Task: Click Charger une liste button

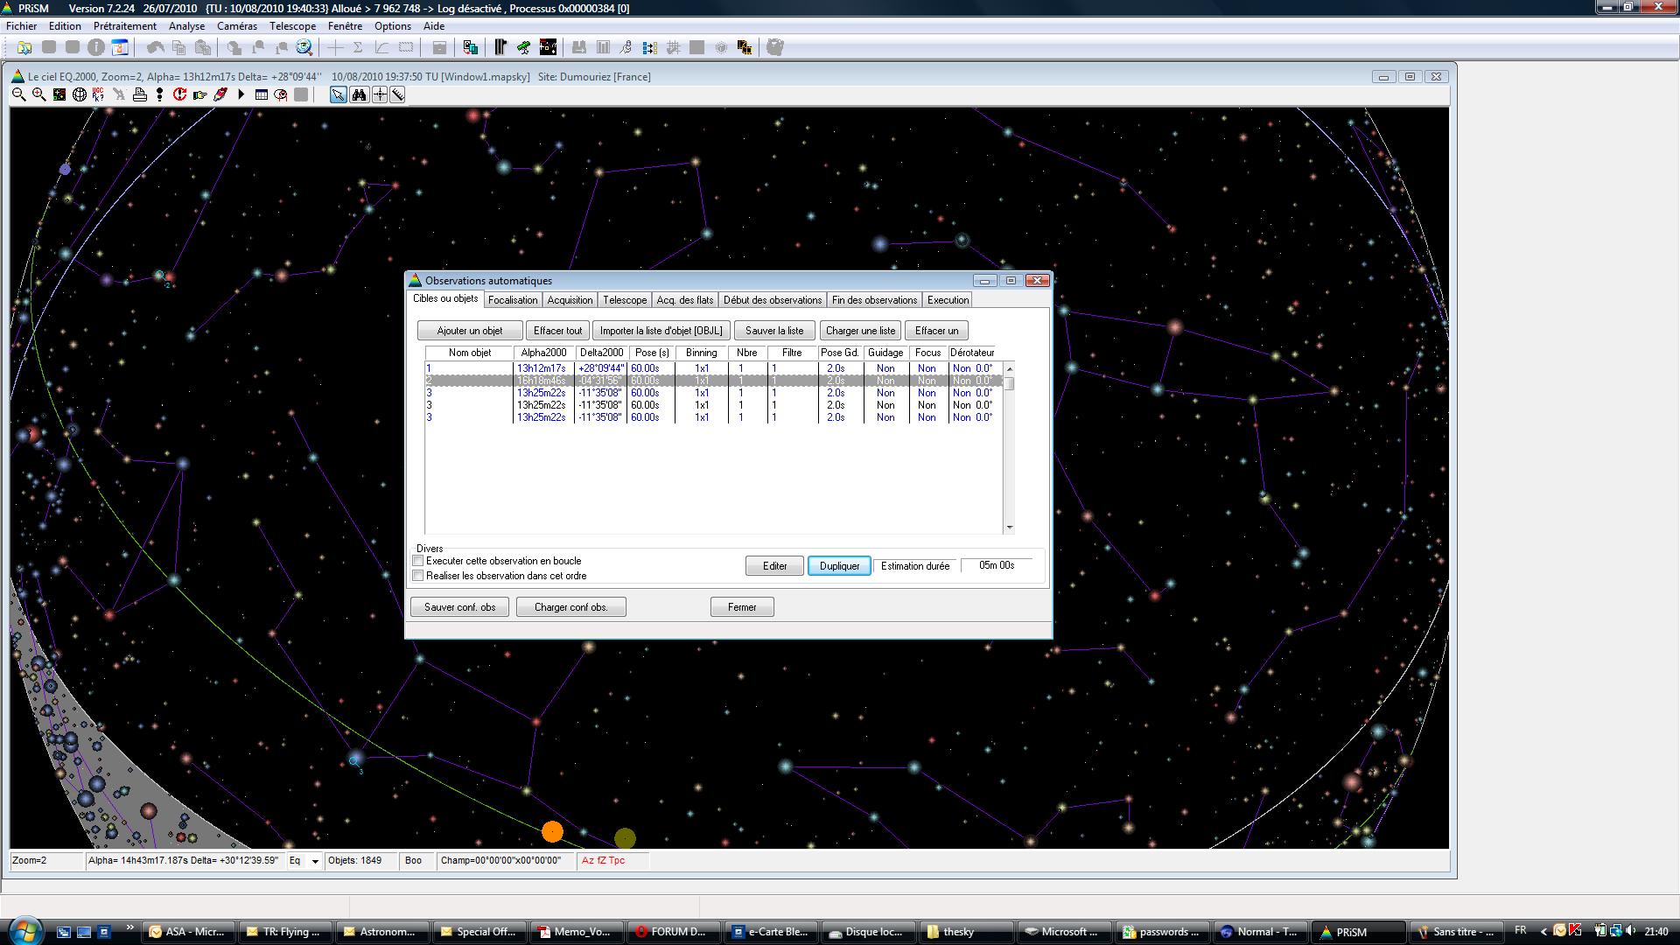Action: tap(860, 331)
